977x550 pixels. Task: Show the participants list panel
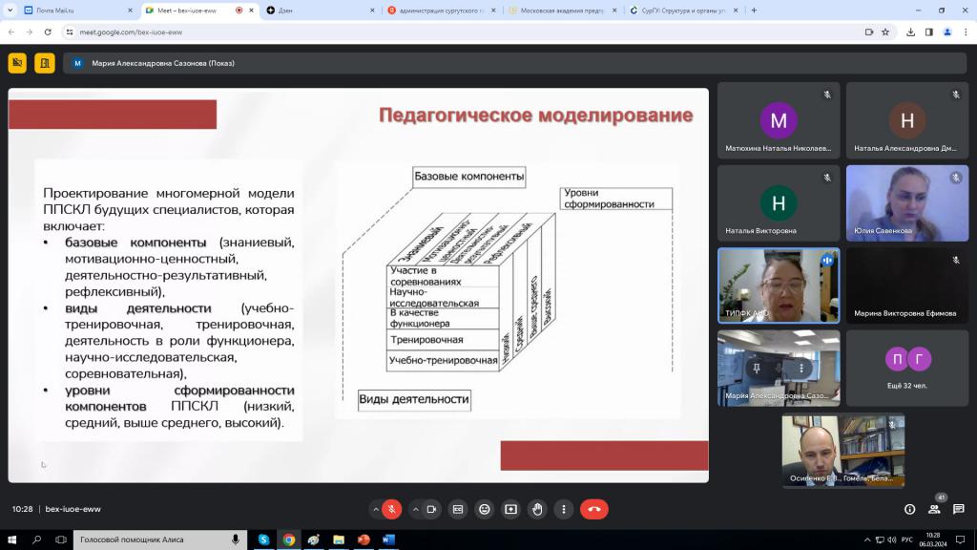(934, 509)
